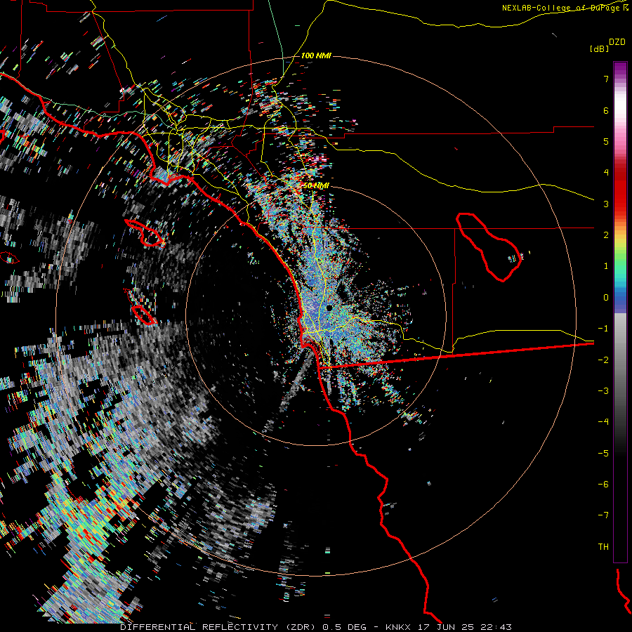The height and width of the screenshot is (632, 632).
Task: Click the gray colorbar band near -2 dB
Action: click(x=620, y=360)
